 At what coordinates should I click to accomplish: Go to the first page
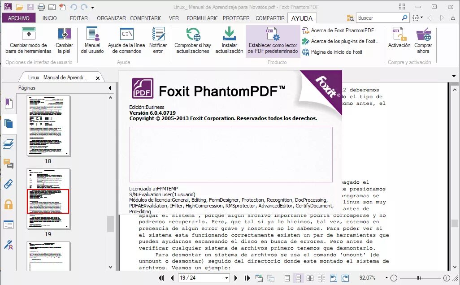click(161, 278)
